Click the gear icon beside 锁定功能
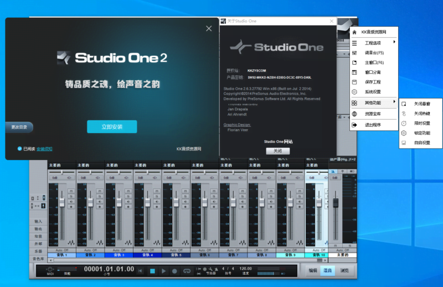 tap(404, 133)
